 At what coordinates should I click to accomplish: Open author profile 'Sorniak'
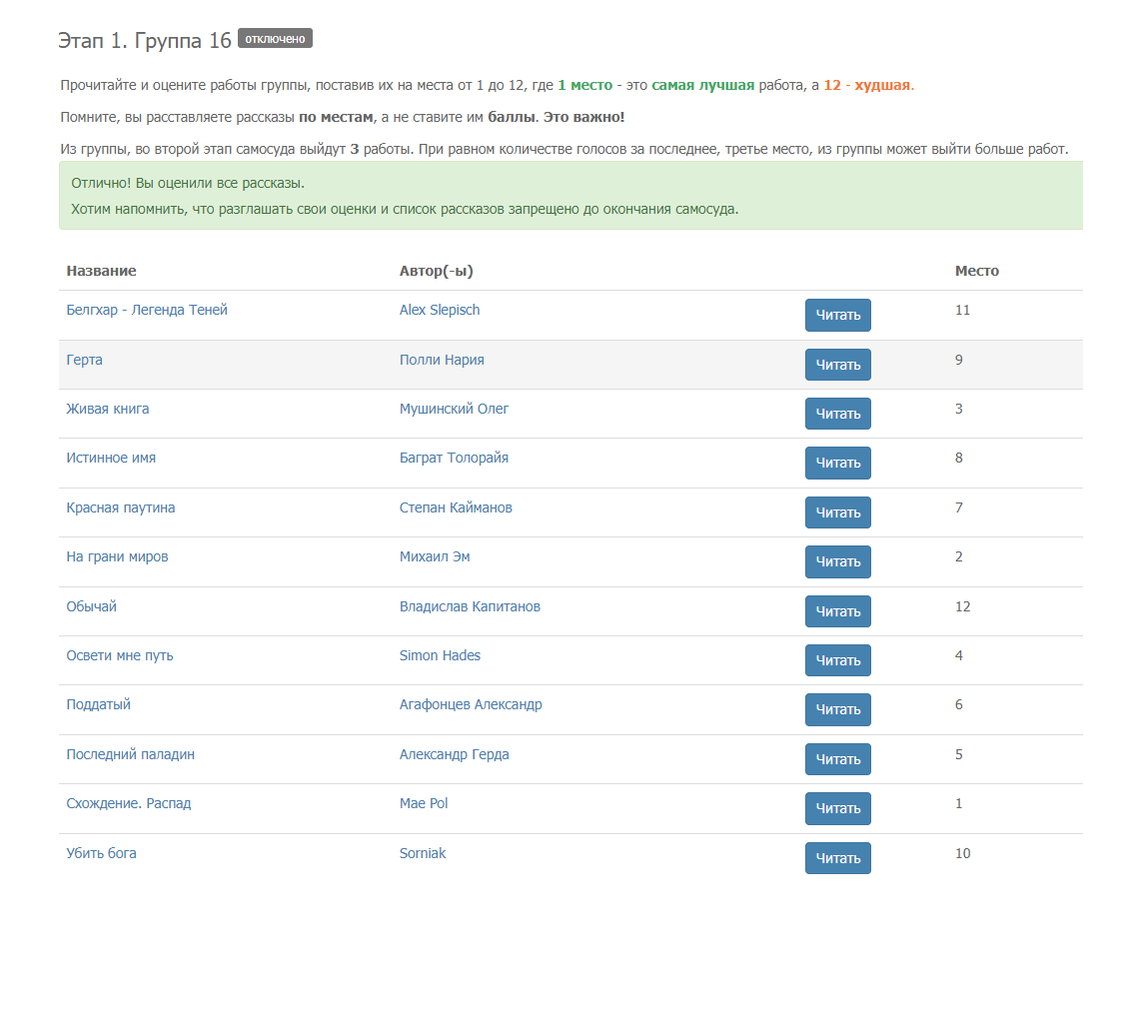[423, 853]
